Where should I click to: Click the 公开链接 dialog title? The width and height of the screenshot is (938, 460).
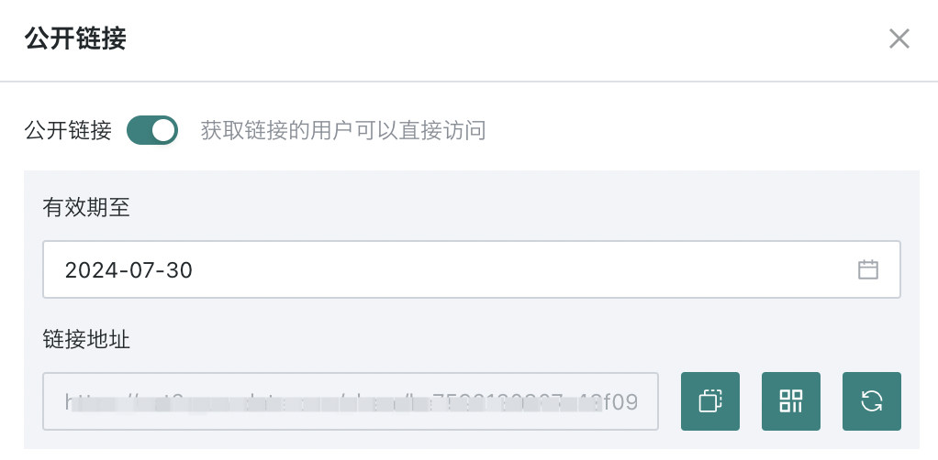click(x=75, y=38)
